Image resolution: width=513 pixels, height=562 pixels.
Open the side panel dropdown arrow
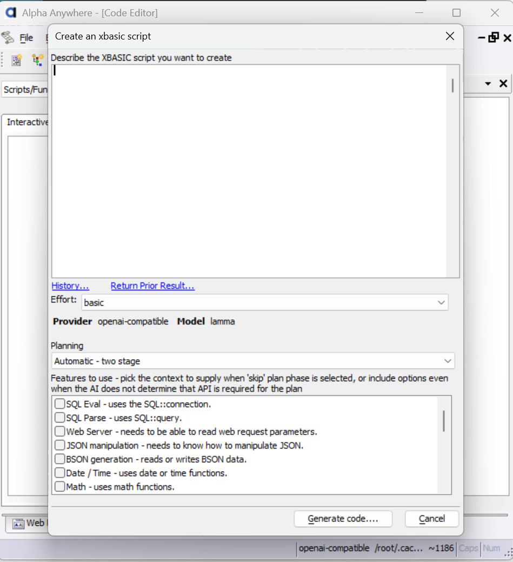pos(488,84)
